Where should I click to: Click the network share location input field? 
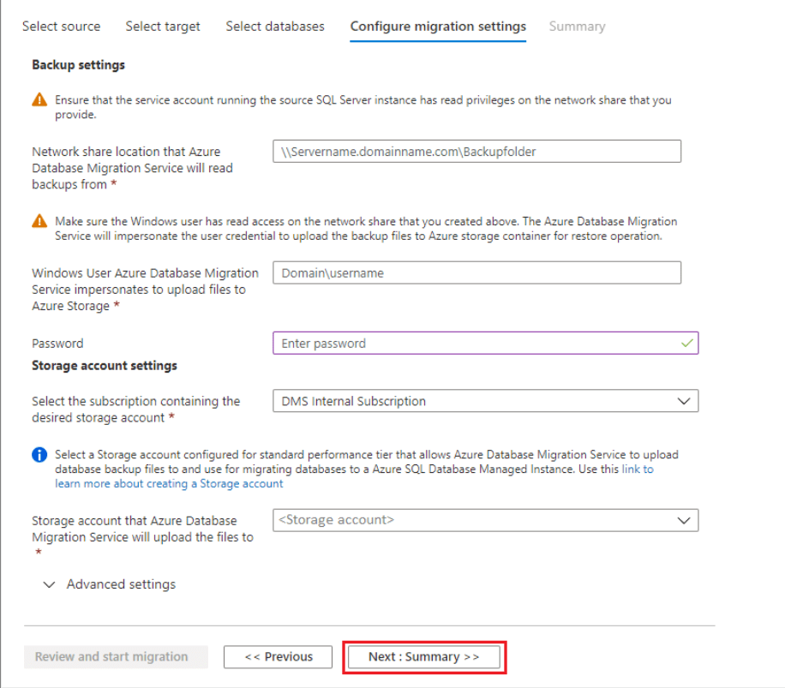[x=476, y=152]
